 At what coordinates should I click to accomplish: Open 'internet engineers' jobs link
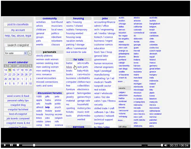tap(104, 67)
